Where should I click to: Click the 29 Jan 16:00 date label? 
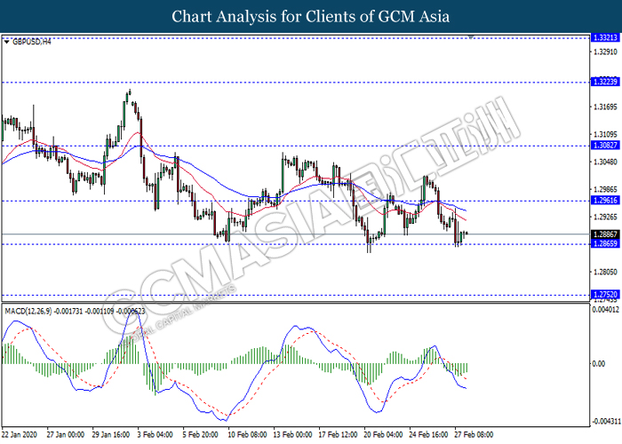coord(111,434)
